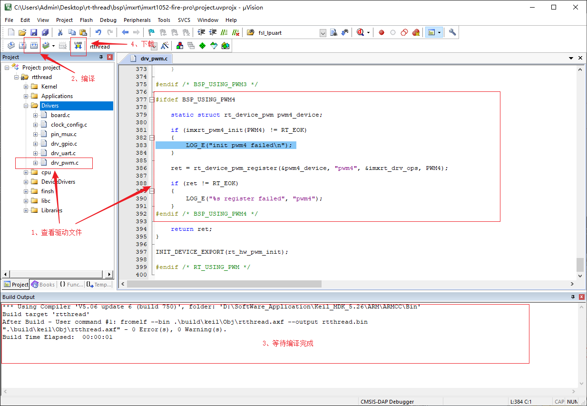Expand the Kernel folder in project tree
Screen dimensions: 587x406
tap(26, 87)
